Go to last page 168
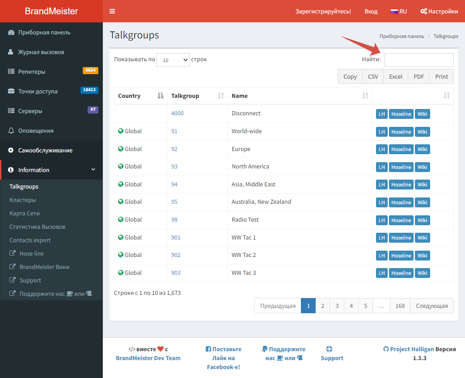 400,306
